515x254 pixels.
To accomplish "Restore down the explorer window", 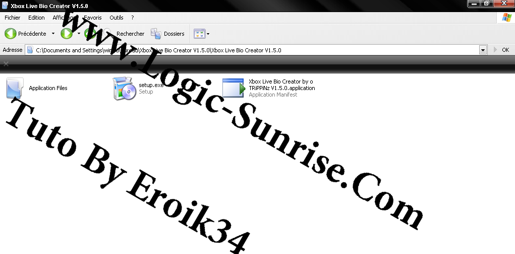I will 486,4.
